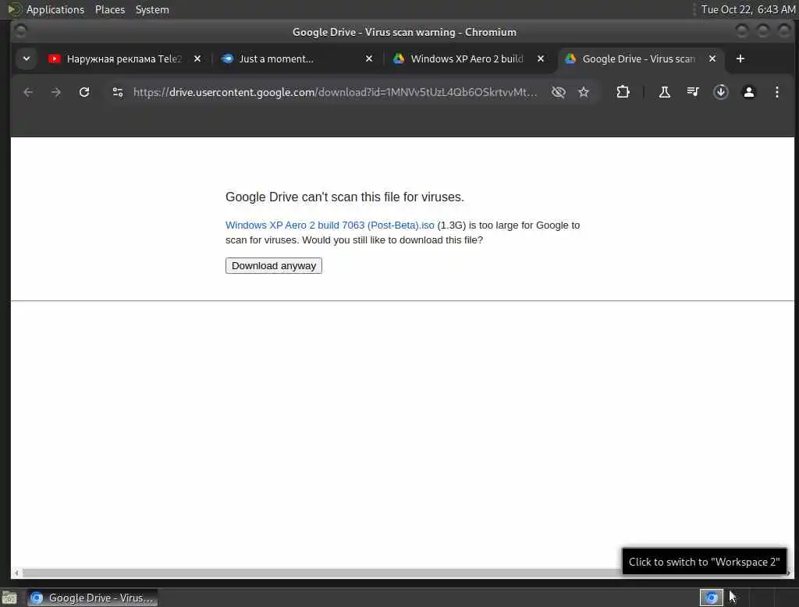Close the Google Drive - Virus scan tab
This screenshot has width=799, height=607.
[x=712, y=59]
